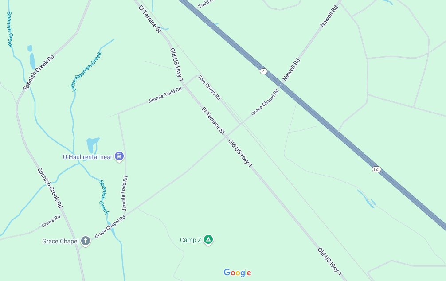The height and width of the screenshot is (281, 446).
Task: Click the route 121 highway shield
Action: [x=376, y=169]
